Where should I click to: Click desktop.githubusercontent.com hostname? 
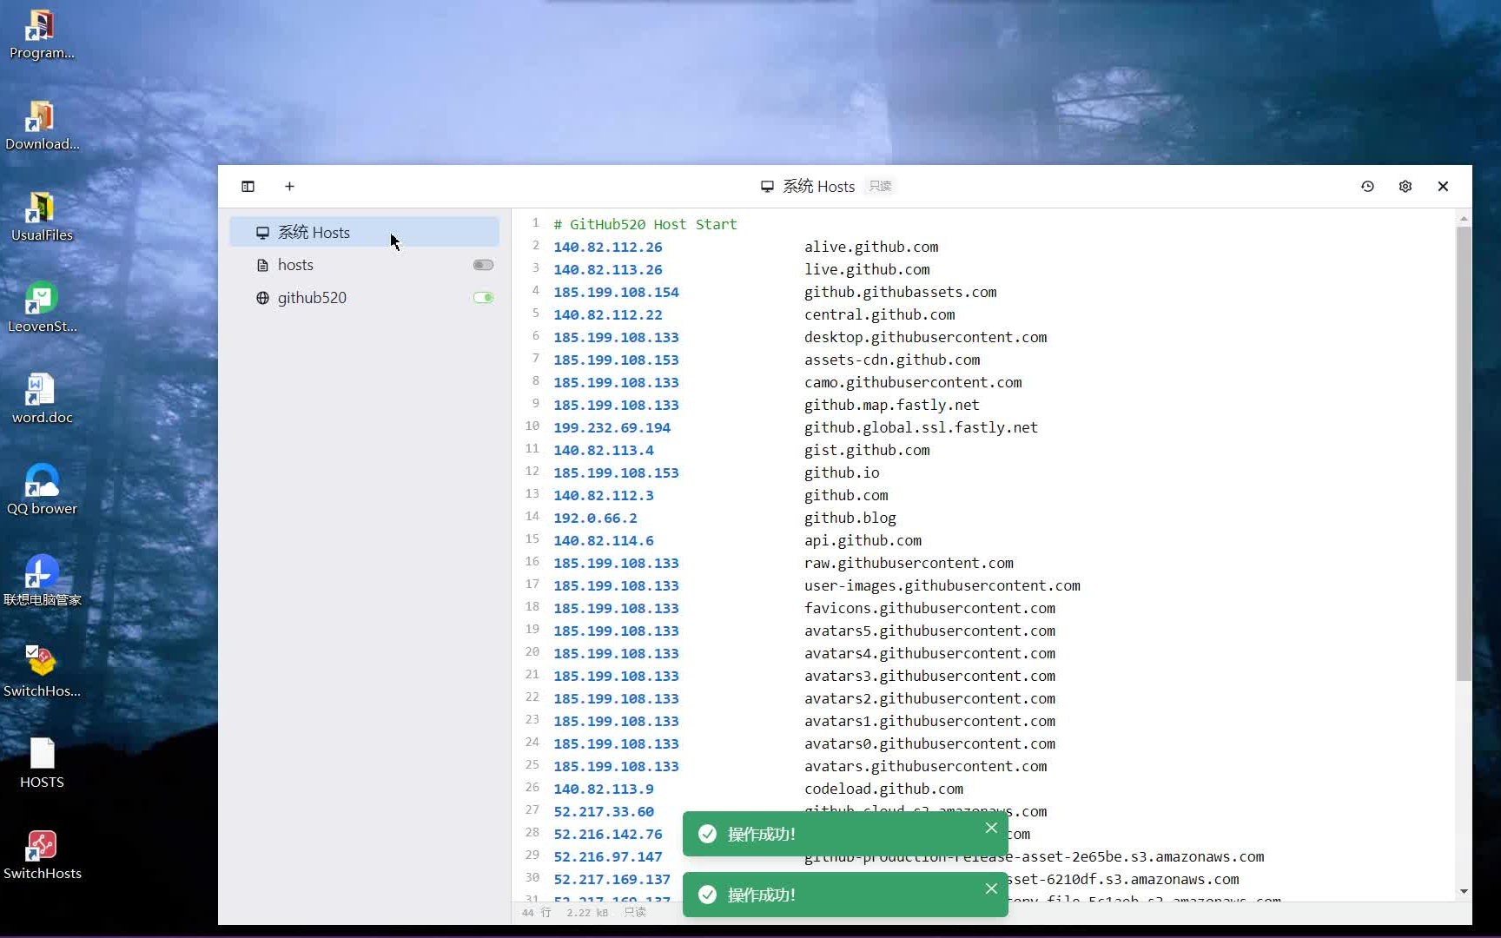click(925, 337)
